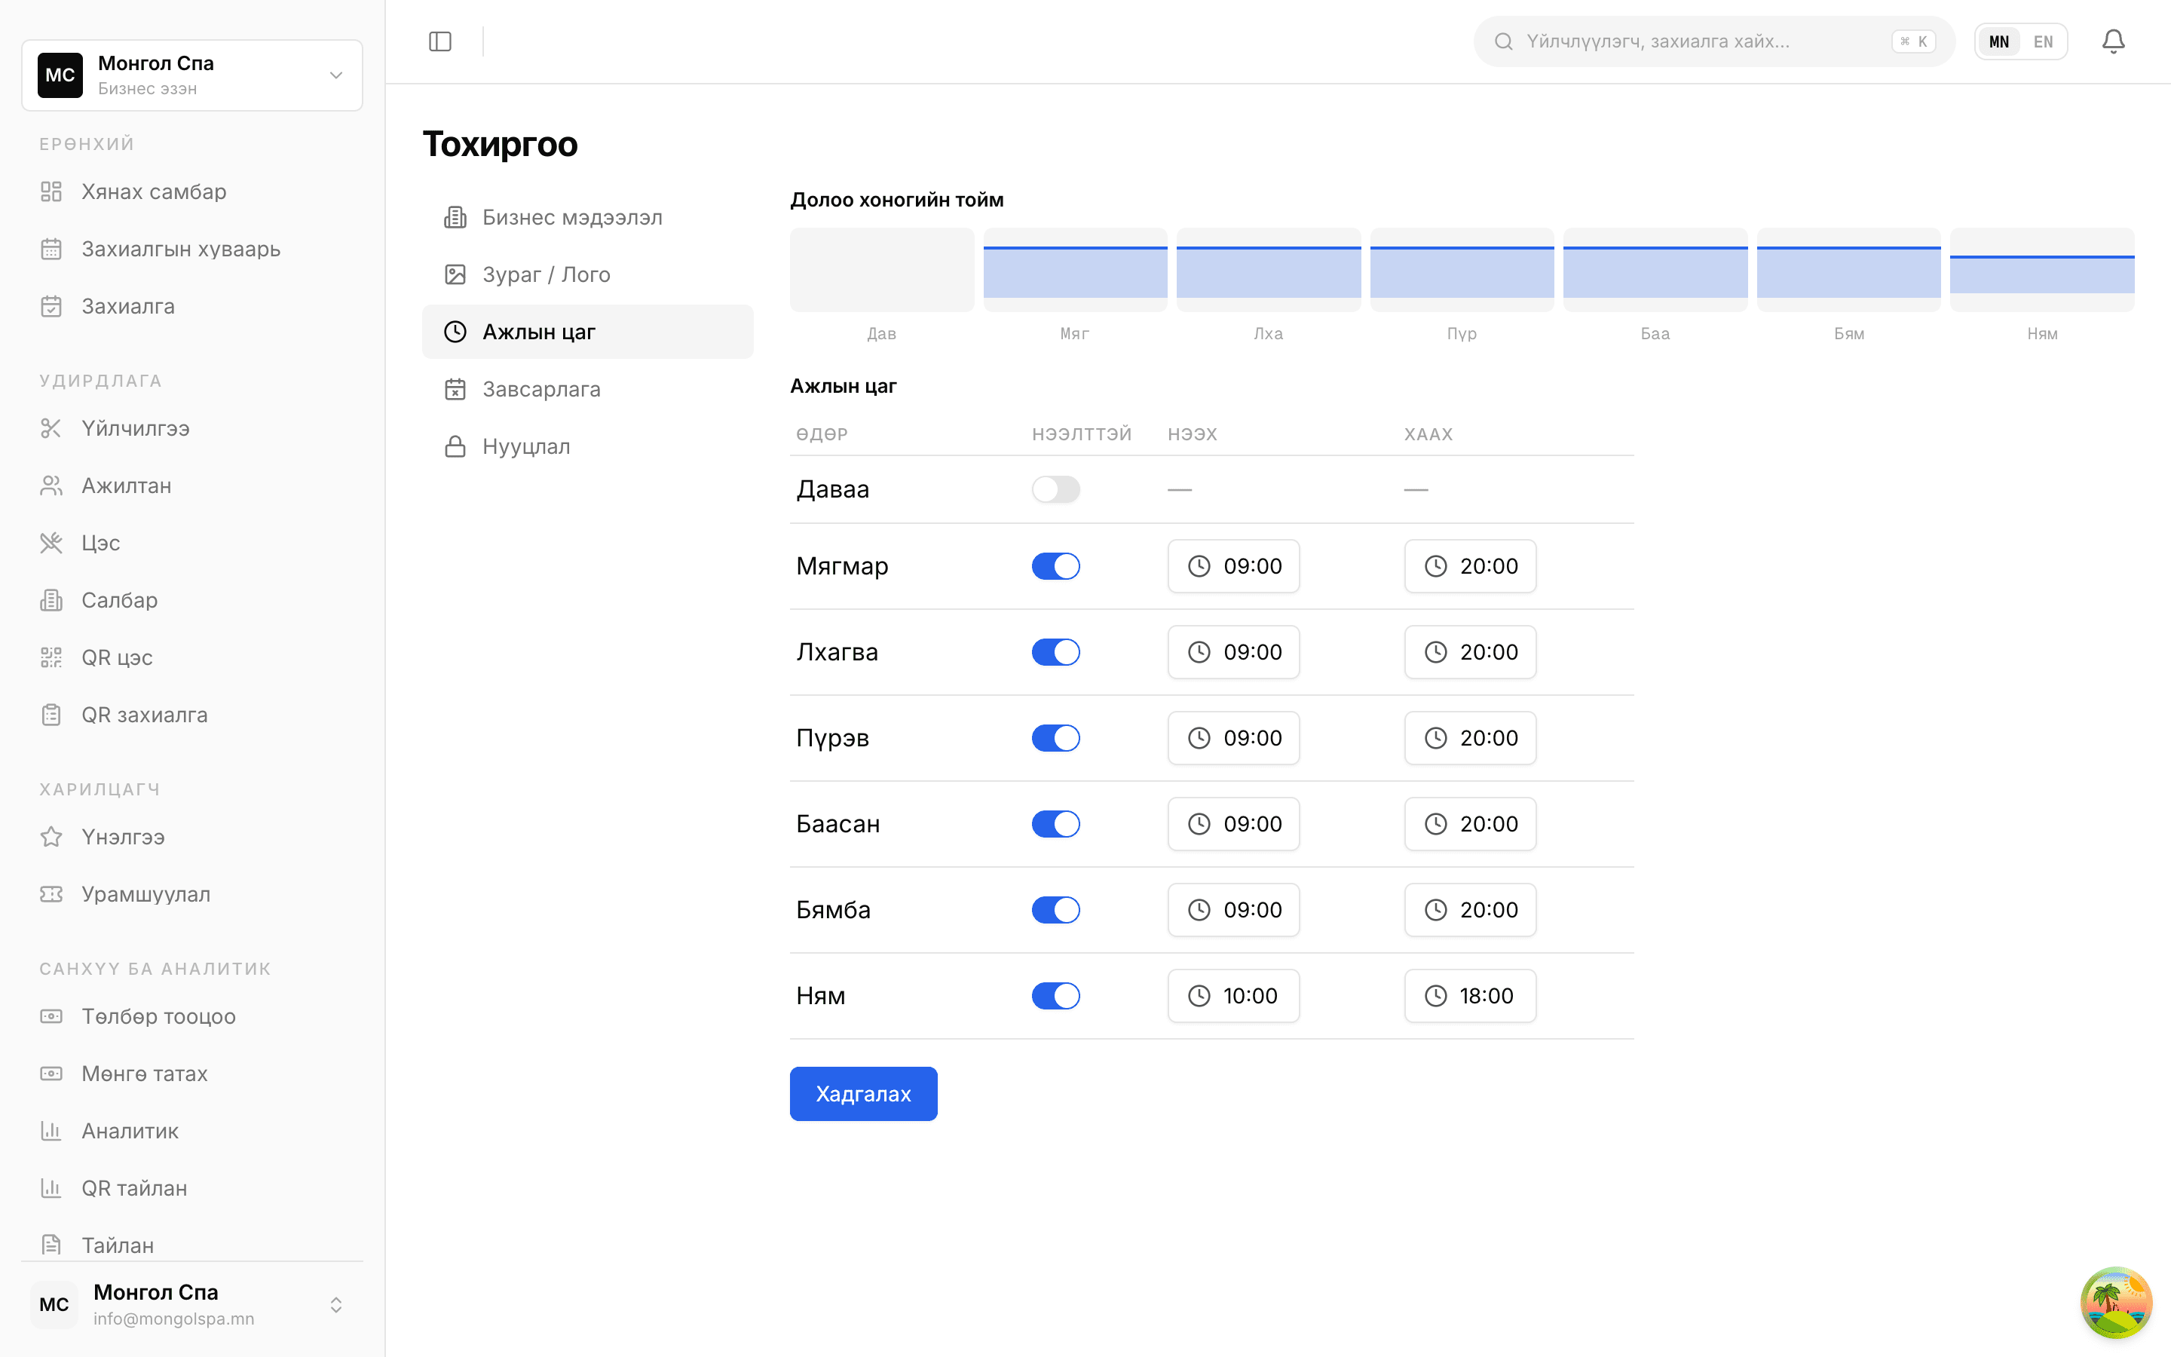Open Ням opening time 10:00 picker
The image size is (2171, 1357).
1232,996
